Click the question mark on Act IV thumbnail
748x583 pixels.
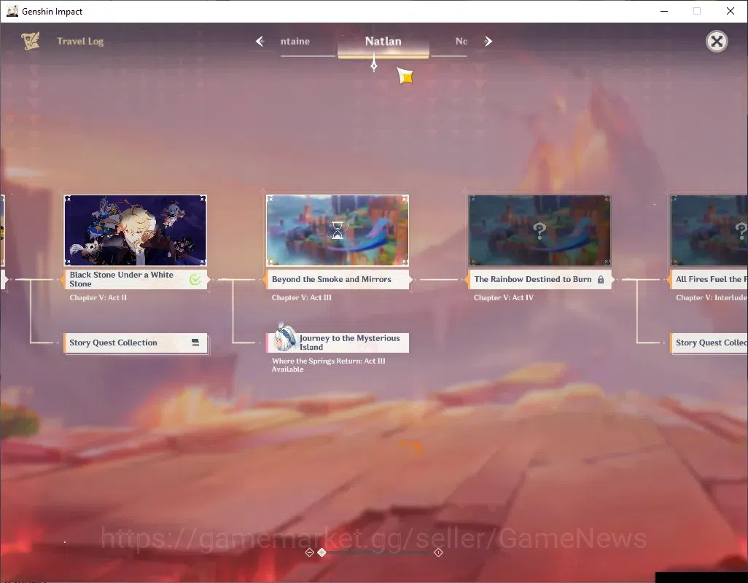(x=539, y=231)
